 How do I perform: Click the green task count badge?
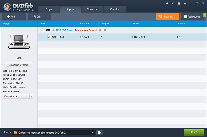(x=204, y=15)
